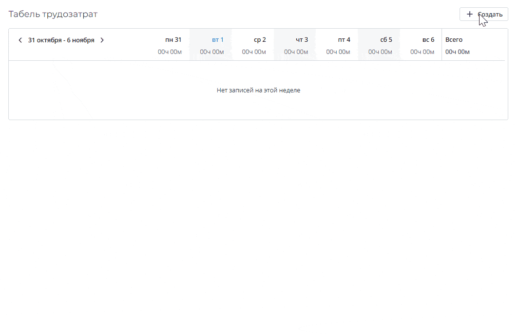Click the 00ч 00м value under пт 4
Image resolution: width=519 pixels, height=334 pixels.
[338, 52]
